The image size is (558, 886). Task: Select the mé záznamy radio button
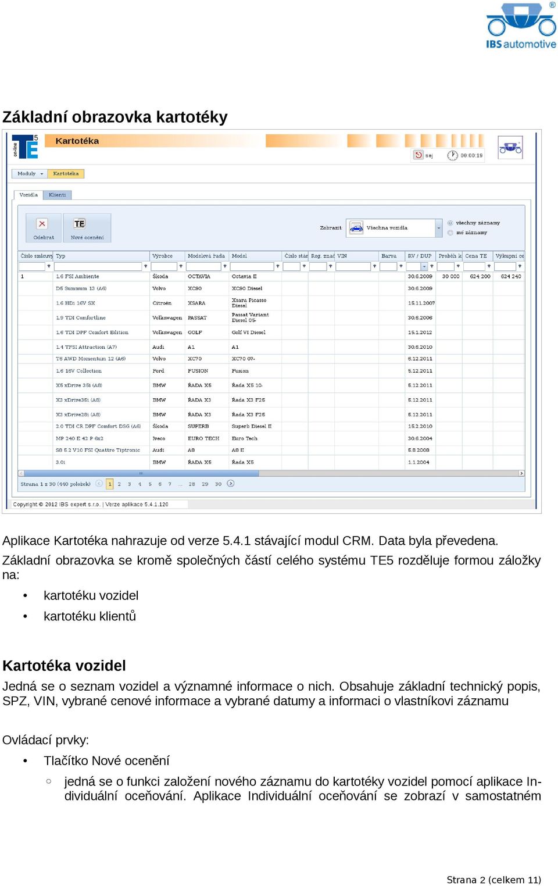coord(450,233)
